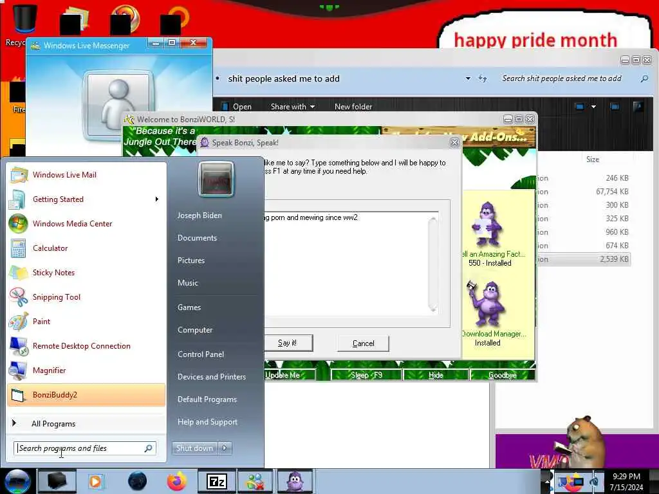The height and width of the screenshot is (494, 659).
Task: Open Windows Live Messenger taskbar icon
Action: pyautogui.click(x=255, y=481)
